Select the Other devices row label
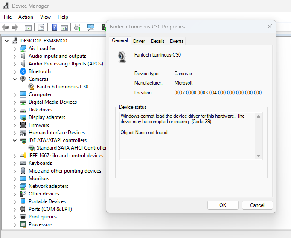The image size is (291, 238). click(44, 194)
